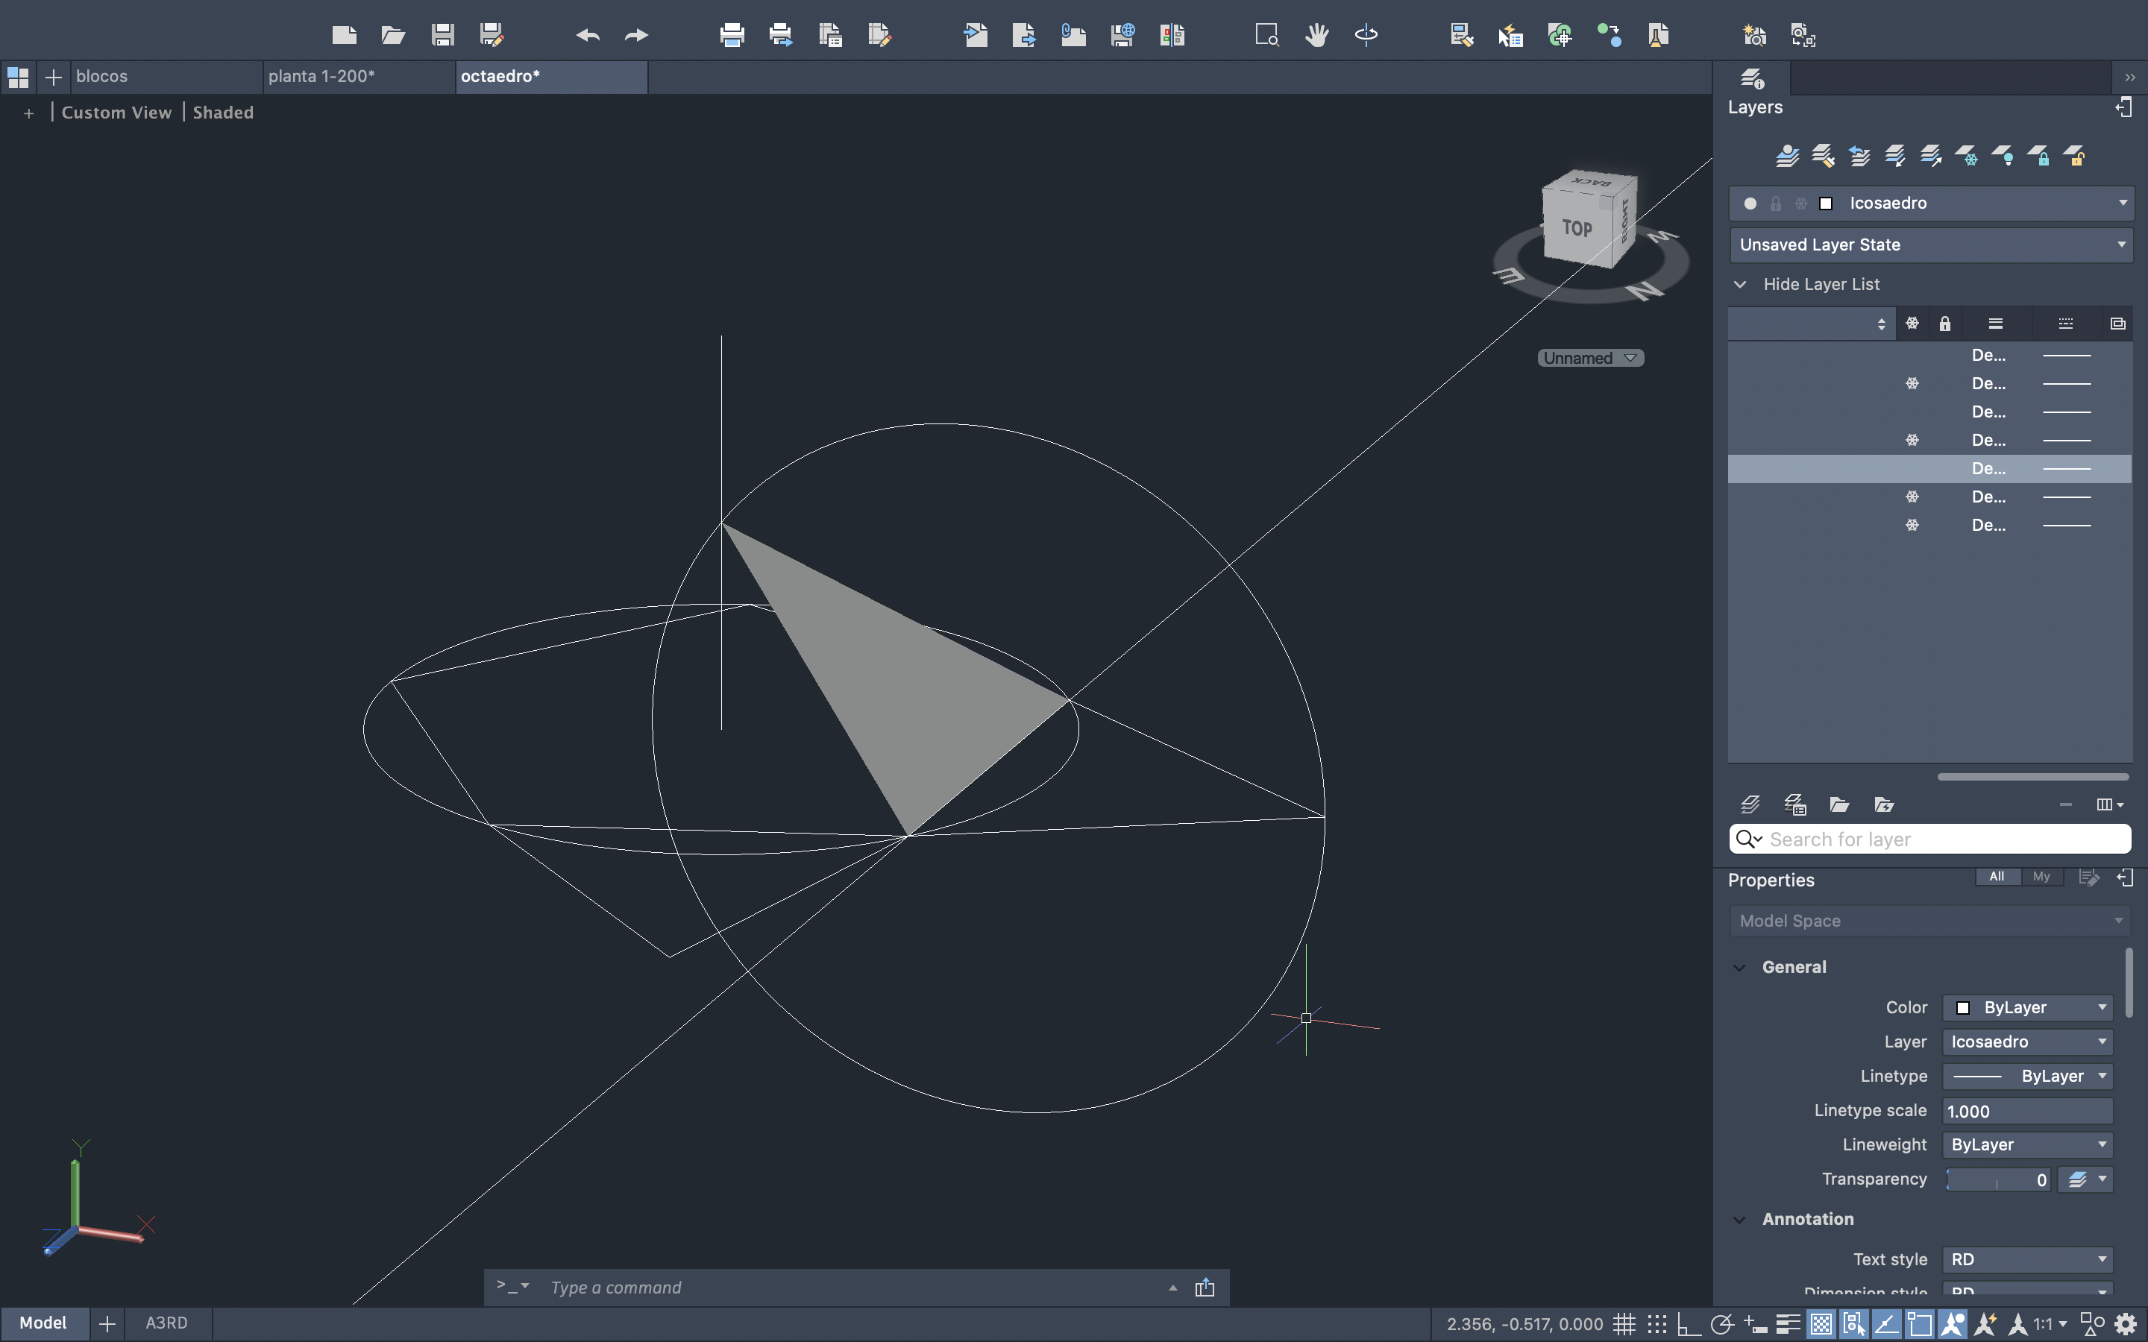Click the Plot printer icon
The image size is (2148, 1342).
pos(732,36)
